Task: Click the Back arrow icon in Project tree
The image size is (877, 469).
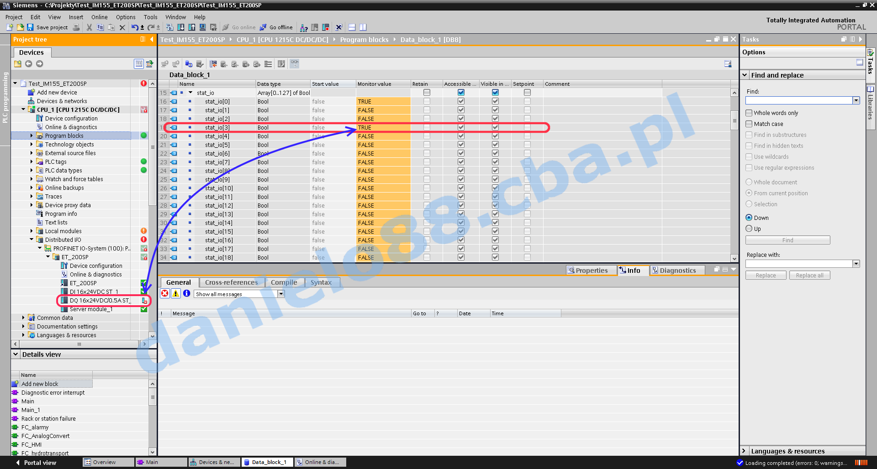Action: pyautogui.click(x=29, y=64)
